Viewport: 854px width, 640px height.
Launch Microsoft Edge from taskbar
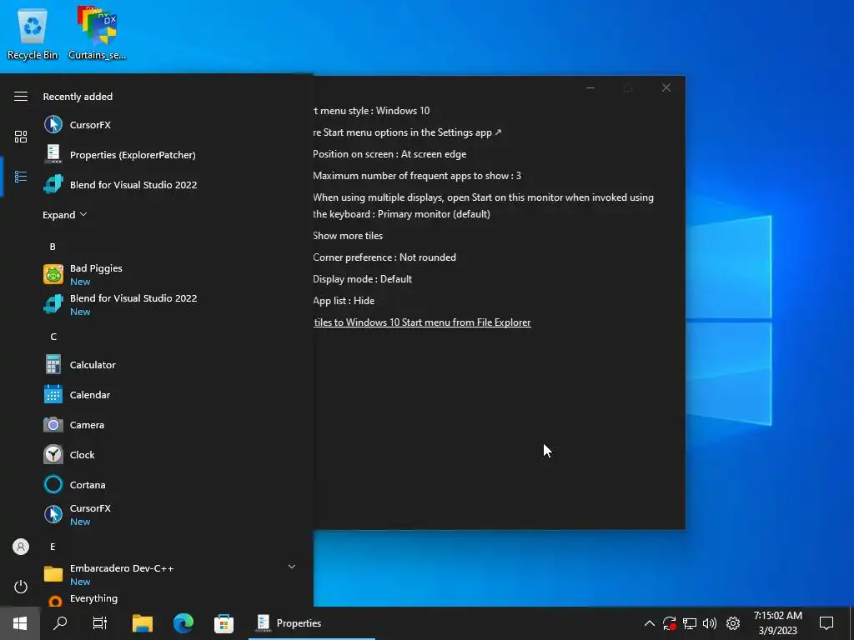pyautogui.click(x=183, y=623)
